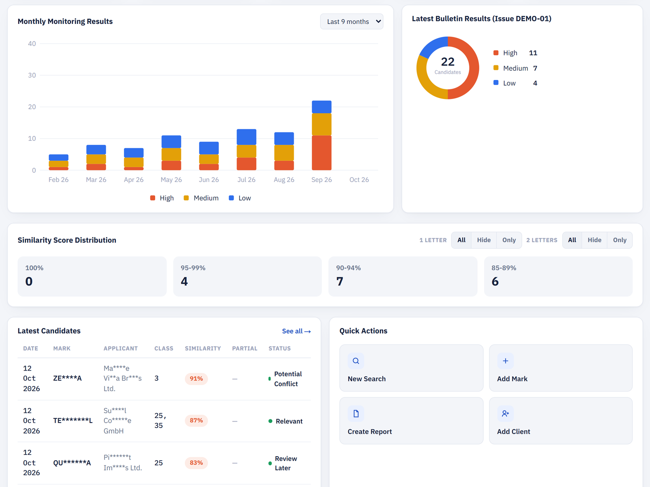650x487 pixels.
Task: Click the Add Client person icon
Action: point(505,414)
